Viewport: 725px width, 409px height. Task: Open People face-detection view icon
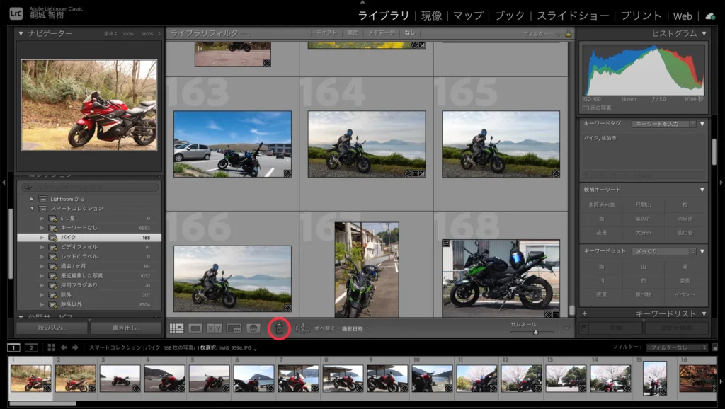[253, 328]
